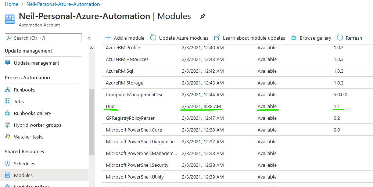Image resolution: width=373 pixels, height=187 pixels.
Task: Click Update Azure modules button
Action: [x=179, y=38]
